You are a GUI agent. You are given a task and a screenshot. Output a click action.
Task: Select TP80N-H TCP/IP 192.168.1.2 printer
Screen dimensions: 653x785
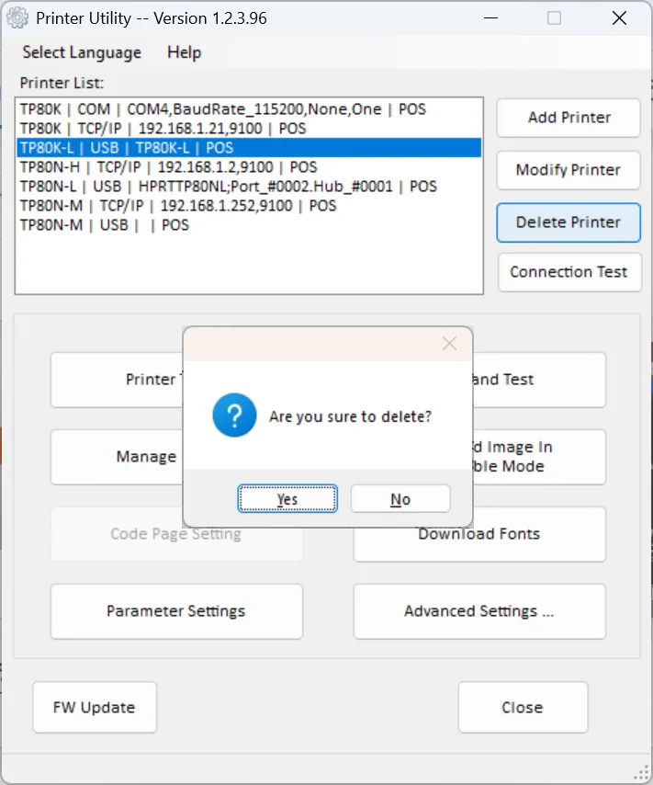point(168,167)
